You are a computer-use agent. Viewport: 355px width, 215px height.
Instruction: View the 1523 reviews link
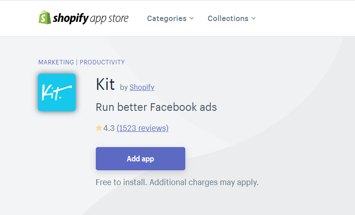pos(142,128)
